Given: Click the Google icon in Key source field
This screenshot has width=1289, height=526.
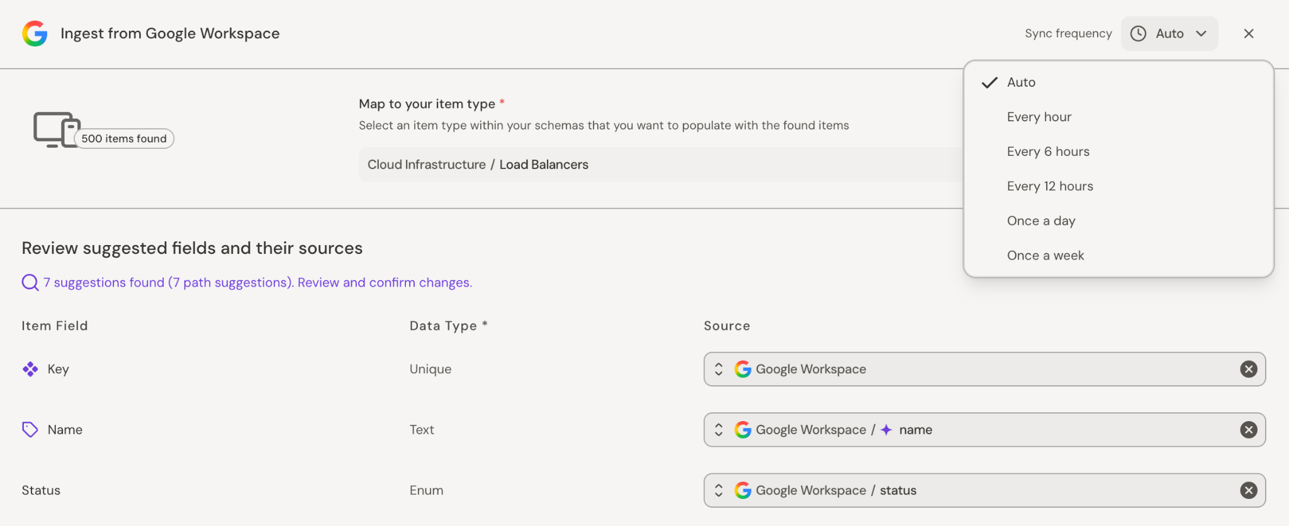Looking at the screenshot, I should (x=743, y=369).
